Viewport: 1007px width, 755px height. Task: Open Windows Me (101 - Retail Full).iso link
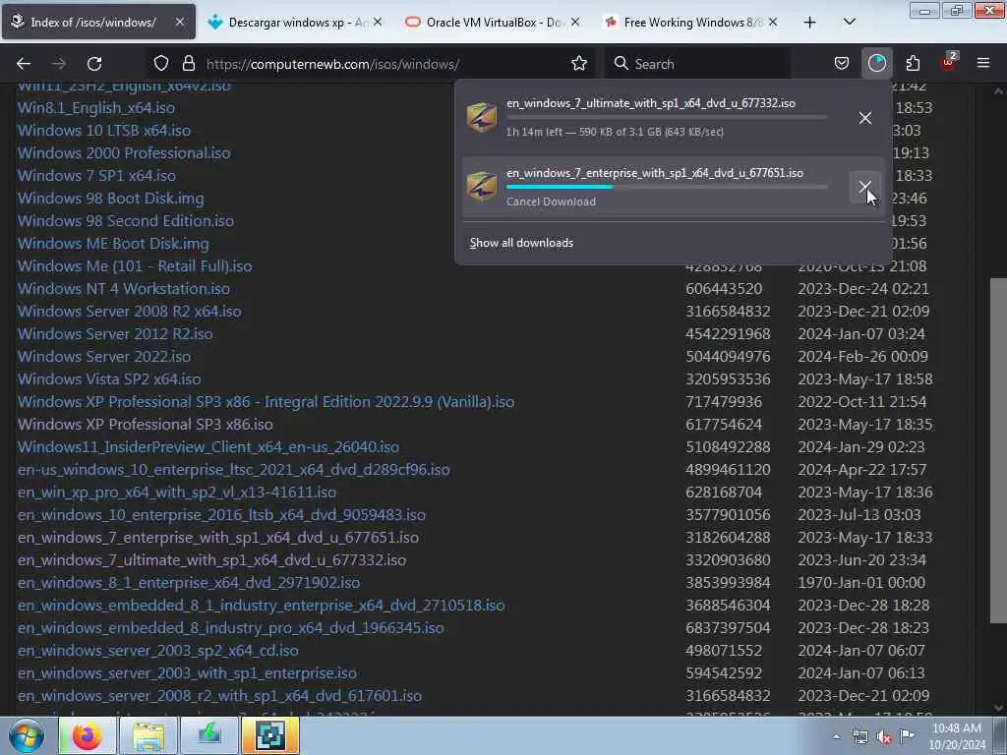point(135,265)
